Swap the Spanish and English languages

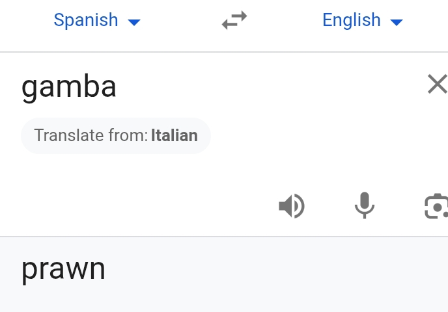tap(234, 20)
